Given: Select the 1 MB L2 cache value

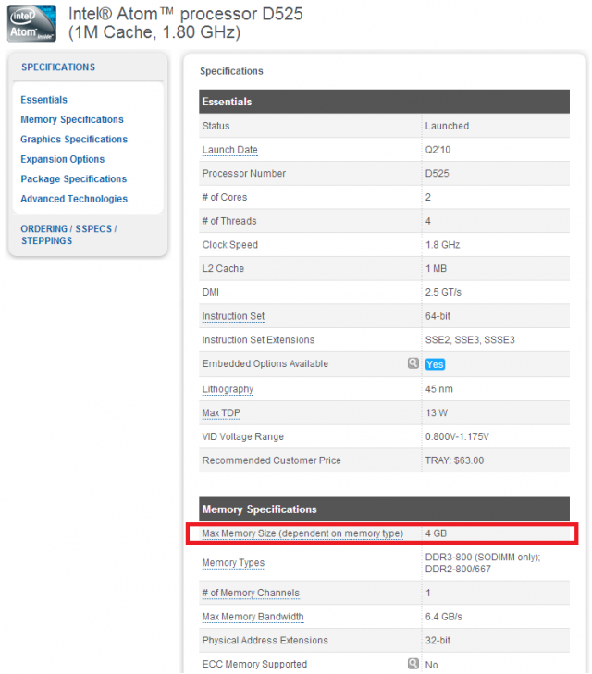Looking at the screenshot, I should click(x=436, y=269).
